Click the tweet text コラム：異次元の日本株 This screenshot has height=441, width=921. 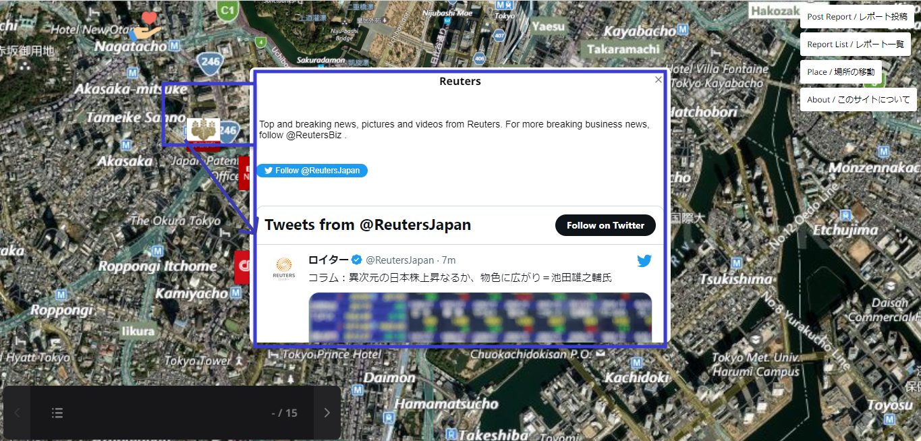pyautogui.click(x=460, y=277)
